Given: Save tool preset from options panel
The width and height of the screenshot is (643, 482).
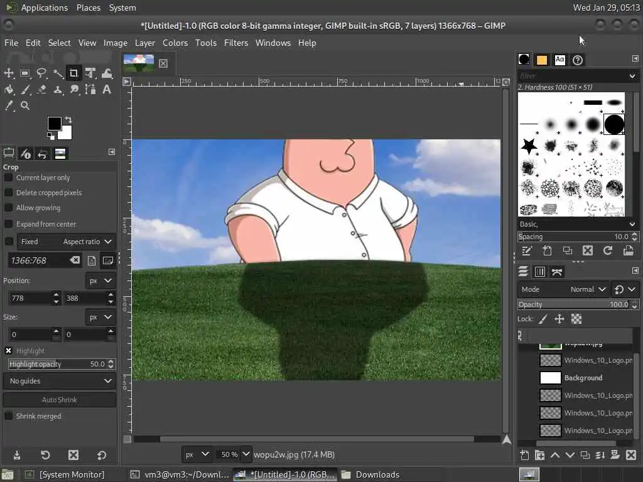Looking at the screenshot, I should [x=17, y=456].
